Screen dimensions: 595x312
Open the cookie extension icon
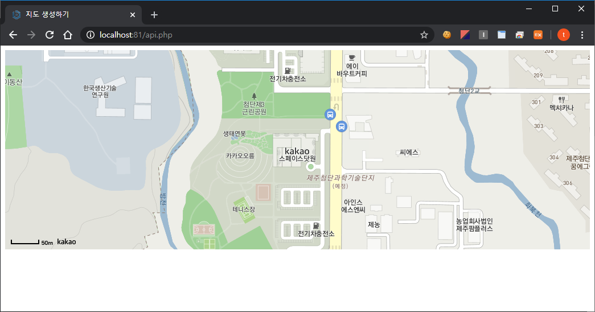pyautogui.click(x=447, y=35)
